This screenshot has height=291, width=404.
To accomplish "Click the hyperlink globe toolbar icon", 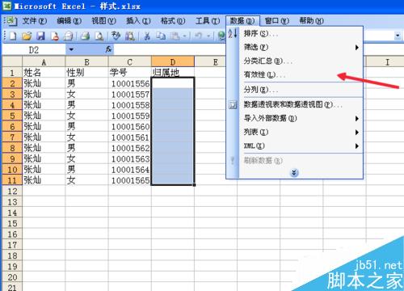I will click(221, 36).
